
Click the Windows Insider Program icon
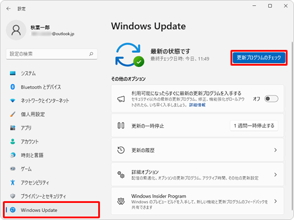click(x=121, y=201)
